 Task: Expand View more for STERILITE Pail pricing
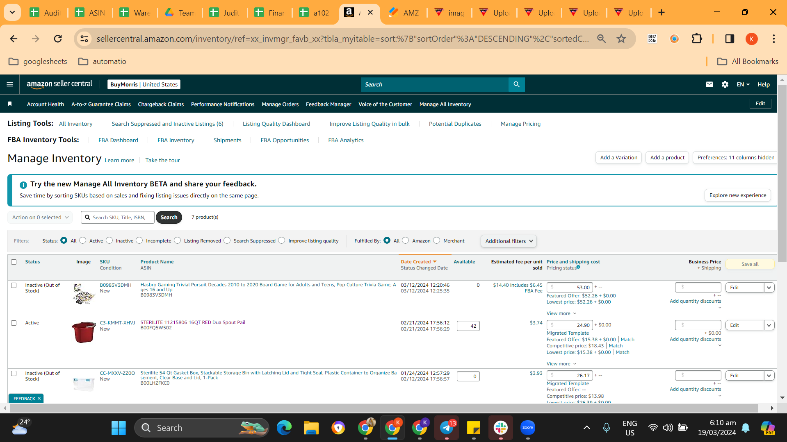tap(561, 364)
